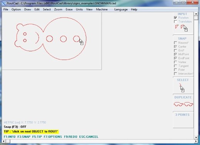This screenshot has width=200, height=145.
Task: Click the snowman's upper eye circle
Action: [25, 34]
